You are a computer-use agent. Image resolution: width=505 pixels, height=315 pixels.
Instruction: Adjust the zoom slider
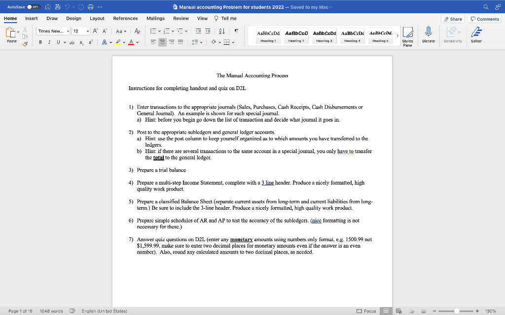456,311
